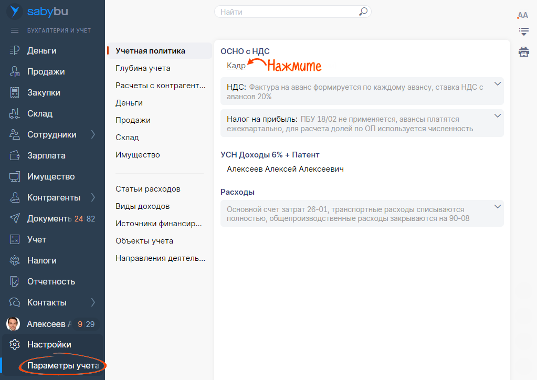This screenshot has height=380, width=537.
Task: Expand the Сотрудники submenu arrow
Action: point(93,135)
